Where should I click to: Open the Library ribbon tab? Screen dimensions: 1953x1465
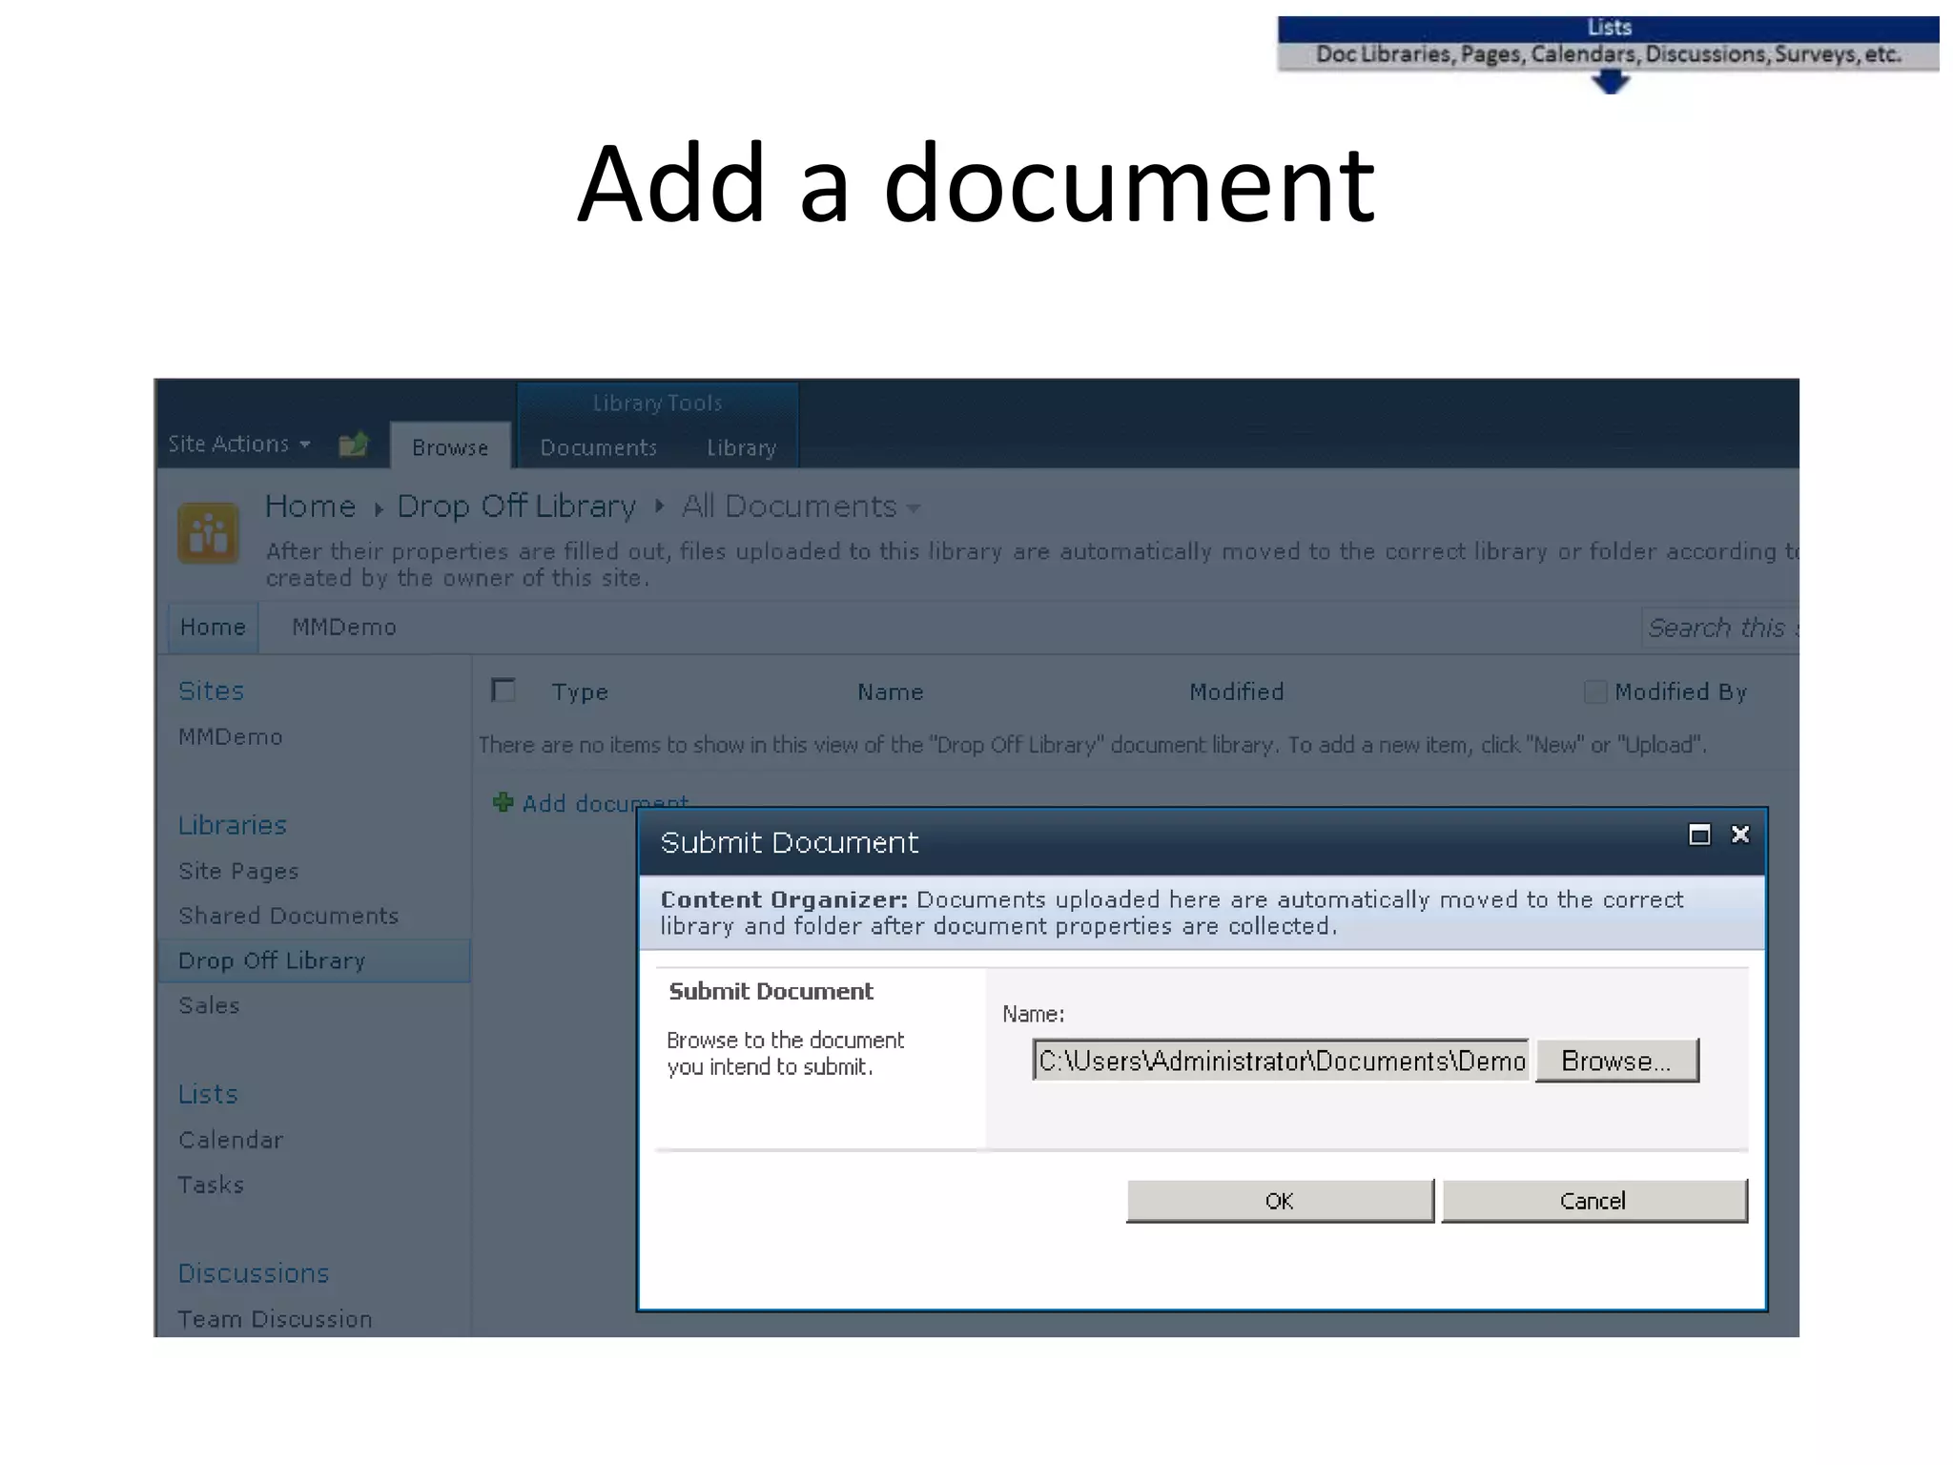741,447
